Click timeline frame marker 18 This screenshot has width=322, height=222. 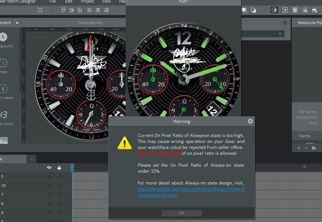tap(304, 166)
